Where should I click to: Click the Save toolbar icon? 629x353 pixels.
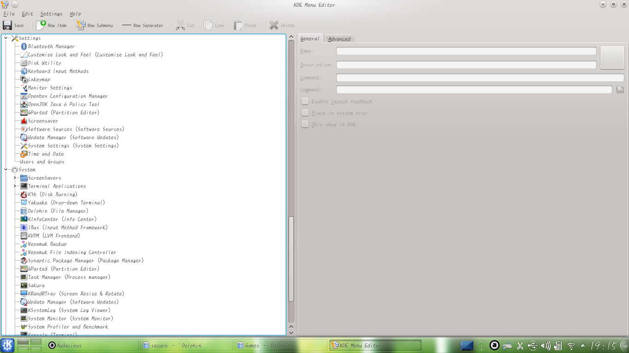pos(8,25)
